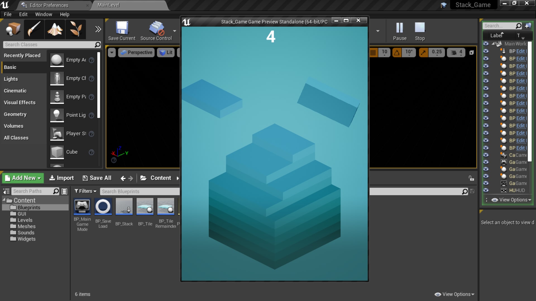536x301 pixels.
Task: Open the Perspective view dropdown
Action: pyautogui.click(x=136, y=52)
